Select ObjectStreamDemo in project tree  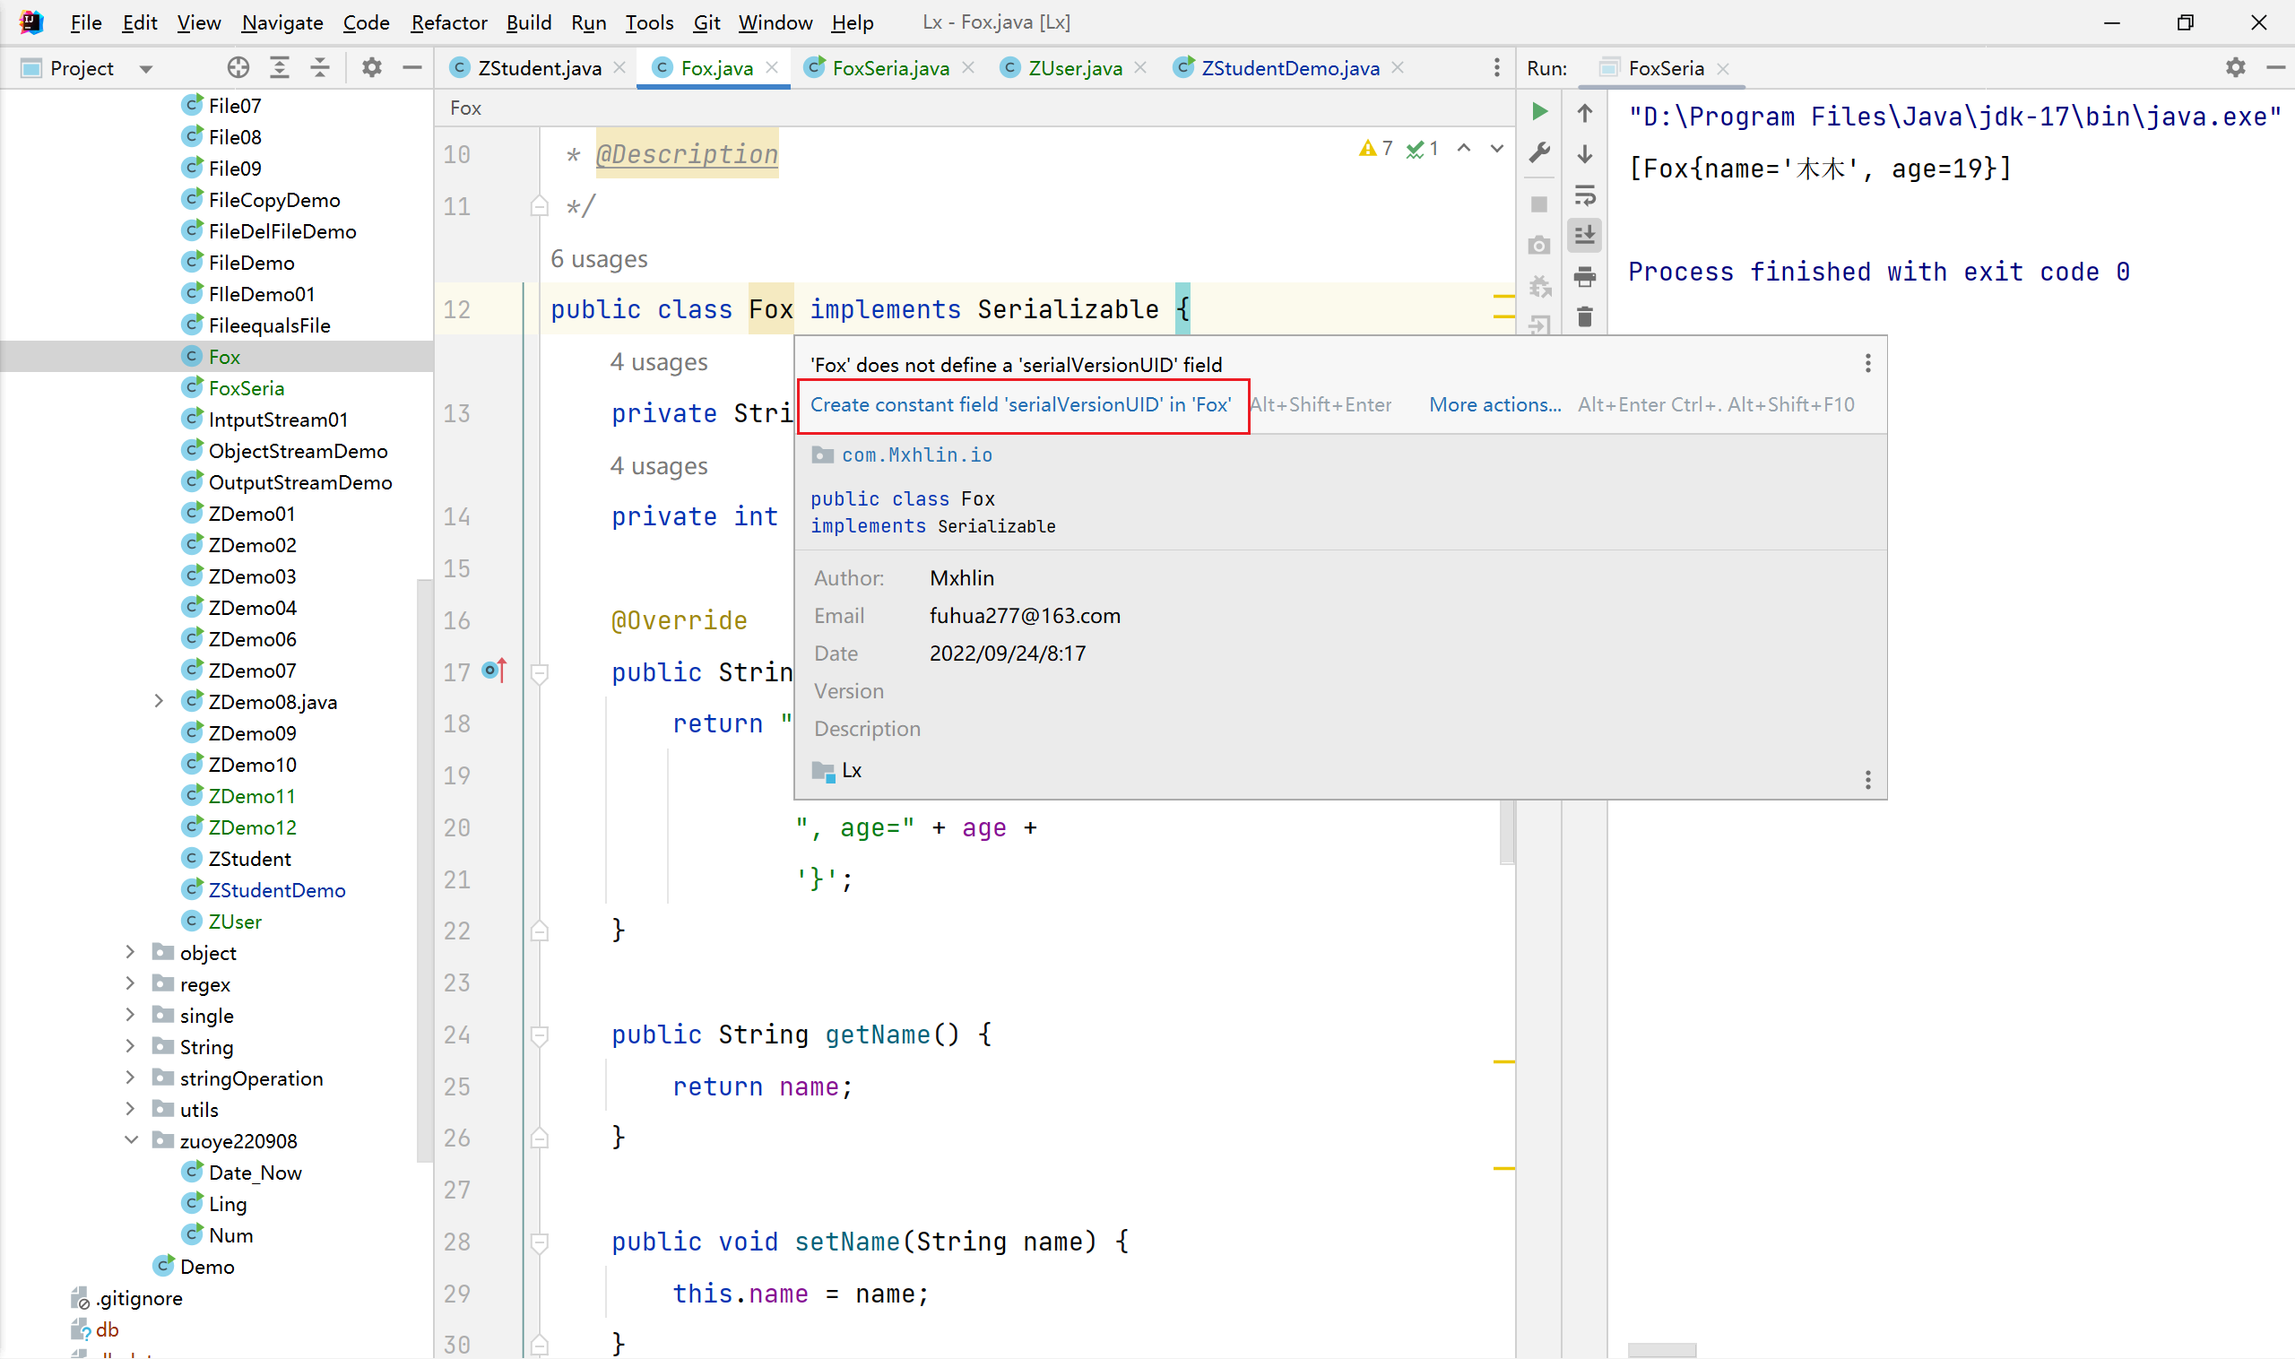pos(298,451)
